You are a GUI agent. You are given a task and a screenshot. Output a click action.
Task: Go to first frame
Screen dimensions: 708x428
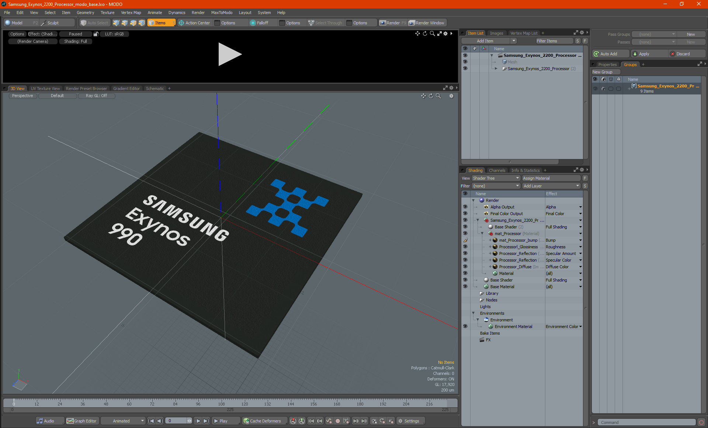click(x=151, y=421)
